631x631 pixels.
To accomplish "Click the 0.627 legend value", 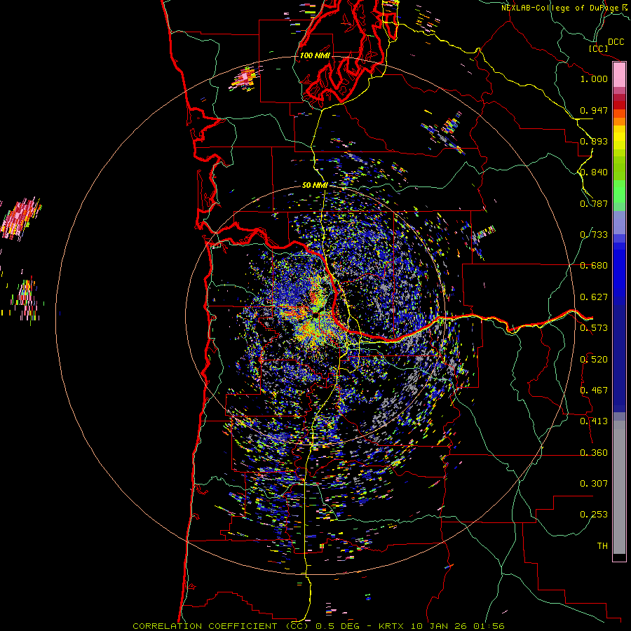I will coord(594,297).
